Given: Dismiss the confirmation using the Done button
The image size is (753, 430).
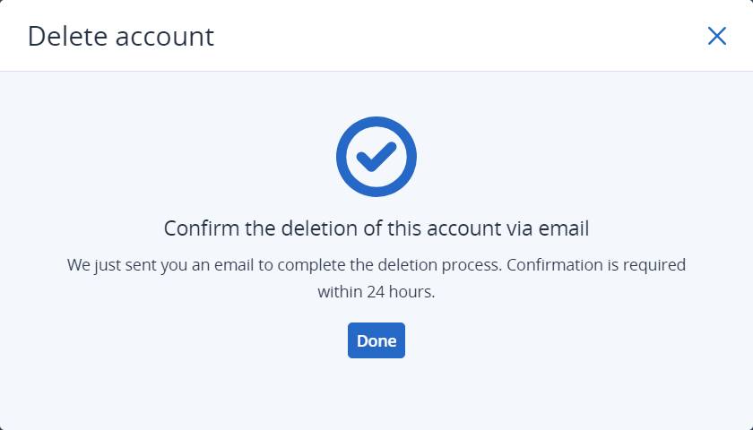Looking at the screenshot, I should pyautogui.click(x=376, y=340).
